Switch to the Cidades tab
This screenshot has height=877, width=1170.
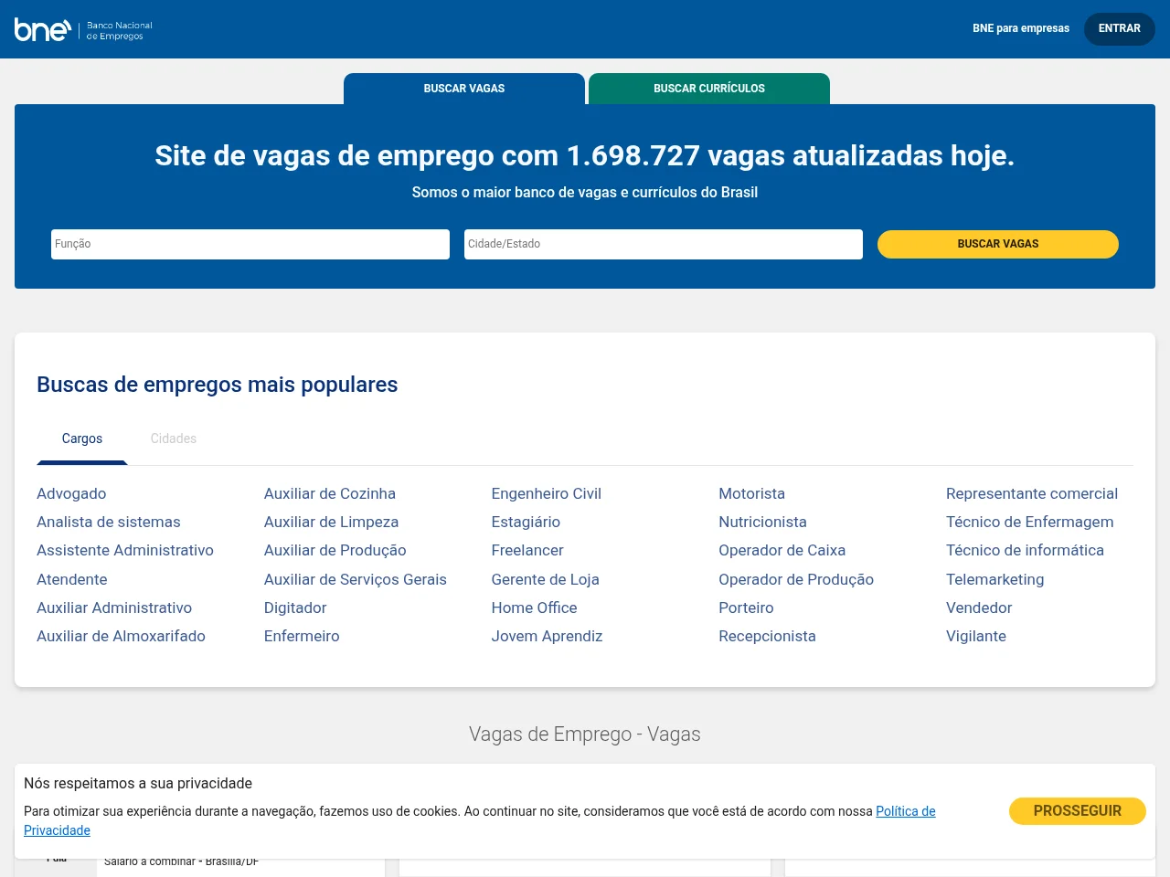174,438
